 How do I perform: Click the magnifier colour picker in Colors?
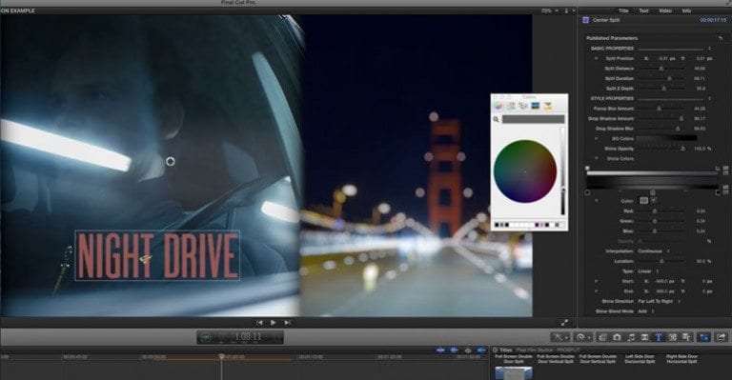point(497,119)
